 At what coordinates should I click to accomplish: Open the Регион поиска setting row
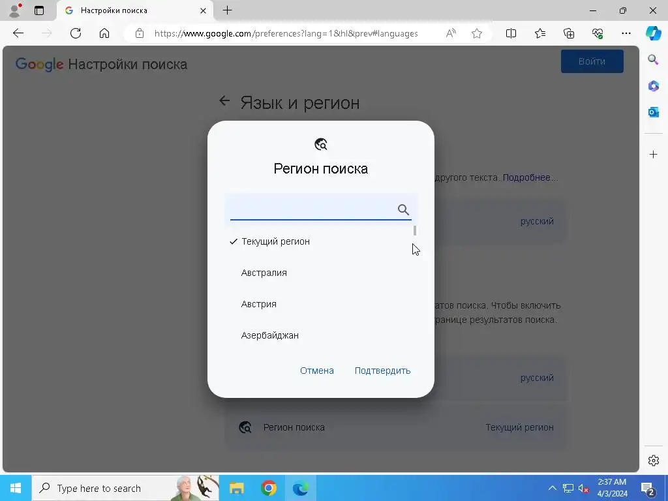tap(396, 427)
